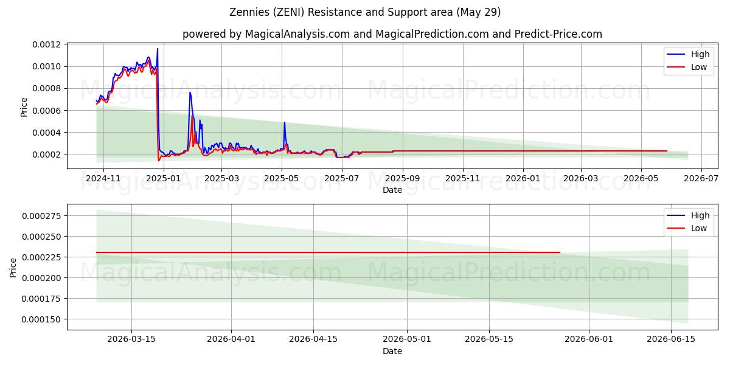The height and width of the screenshot is (365, 730).
Task: Click the x-axis tick 2025-09
Action: [403, 179]
